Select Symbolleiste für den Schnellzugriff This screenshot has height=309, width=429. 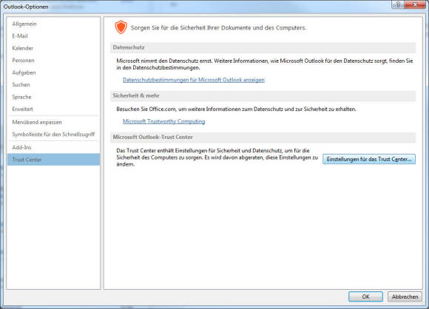[x=53, y=135]
